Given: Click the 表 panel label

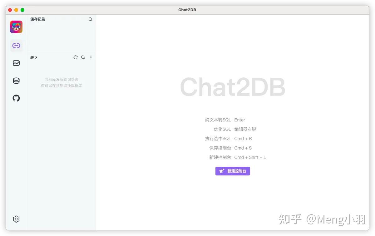Looking at the screenshot, I should point(32,57).
